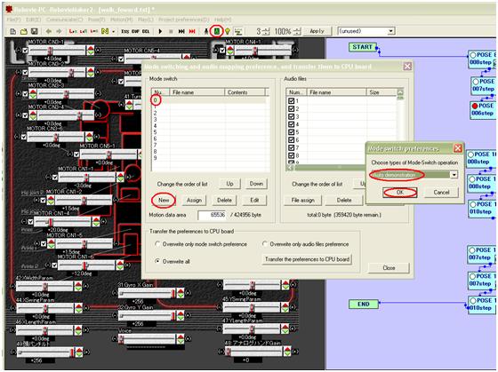Stop playback with the square stop icon
This screenshot has width=498, height=372.
(171, 31)
